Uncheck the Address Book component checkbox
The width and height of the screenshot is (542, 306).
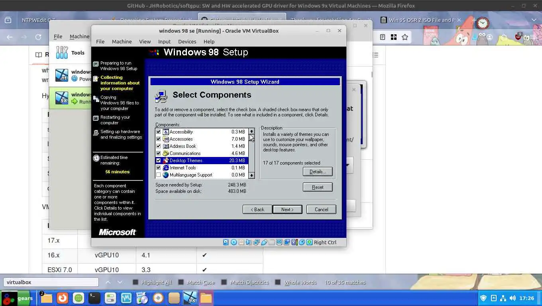[158, 146]
